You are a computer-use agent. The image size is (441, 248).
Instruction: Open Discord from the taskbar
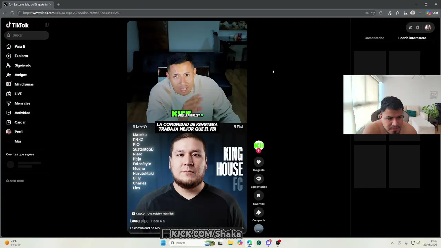pos(268,243)
